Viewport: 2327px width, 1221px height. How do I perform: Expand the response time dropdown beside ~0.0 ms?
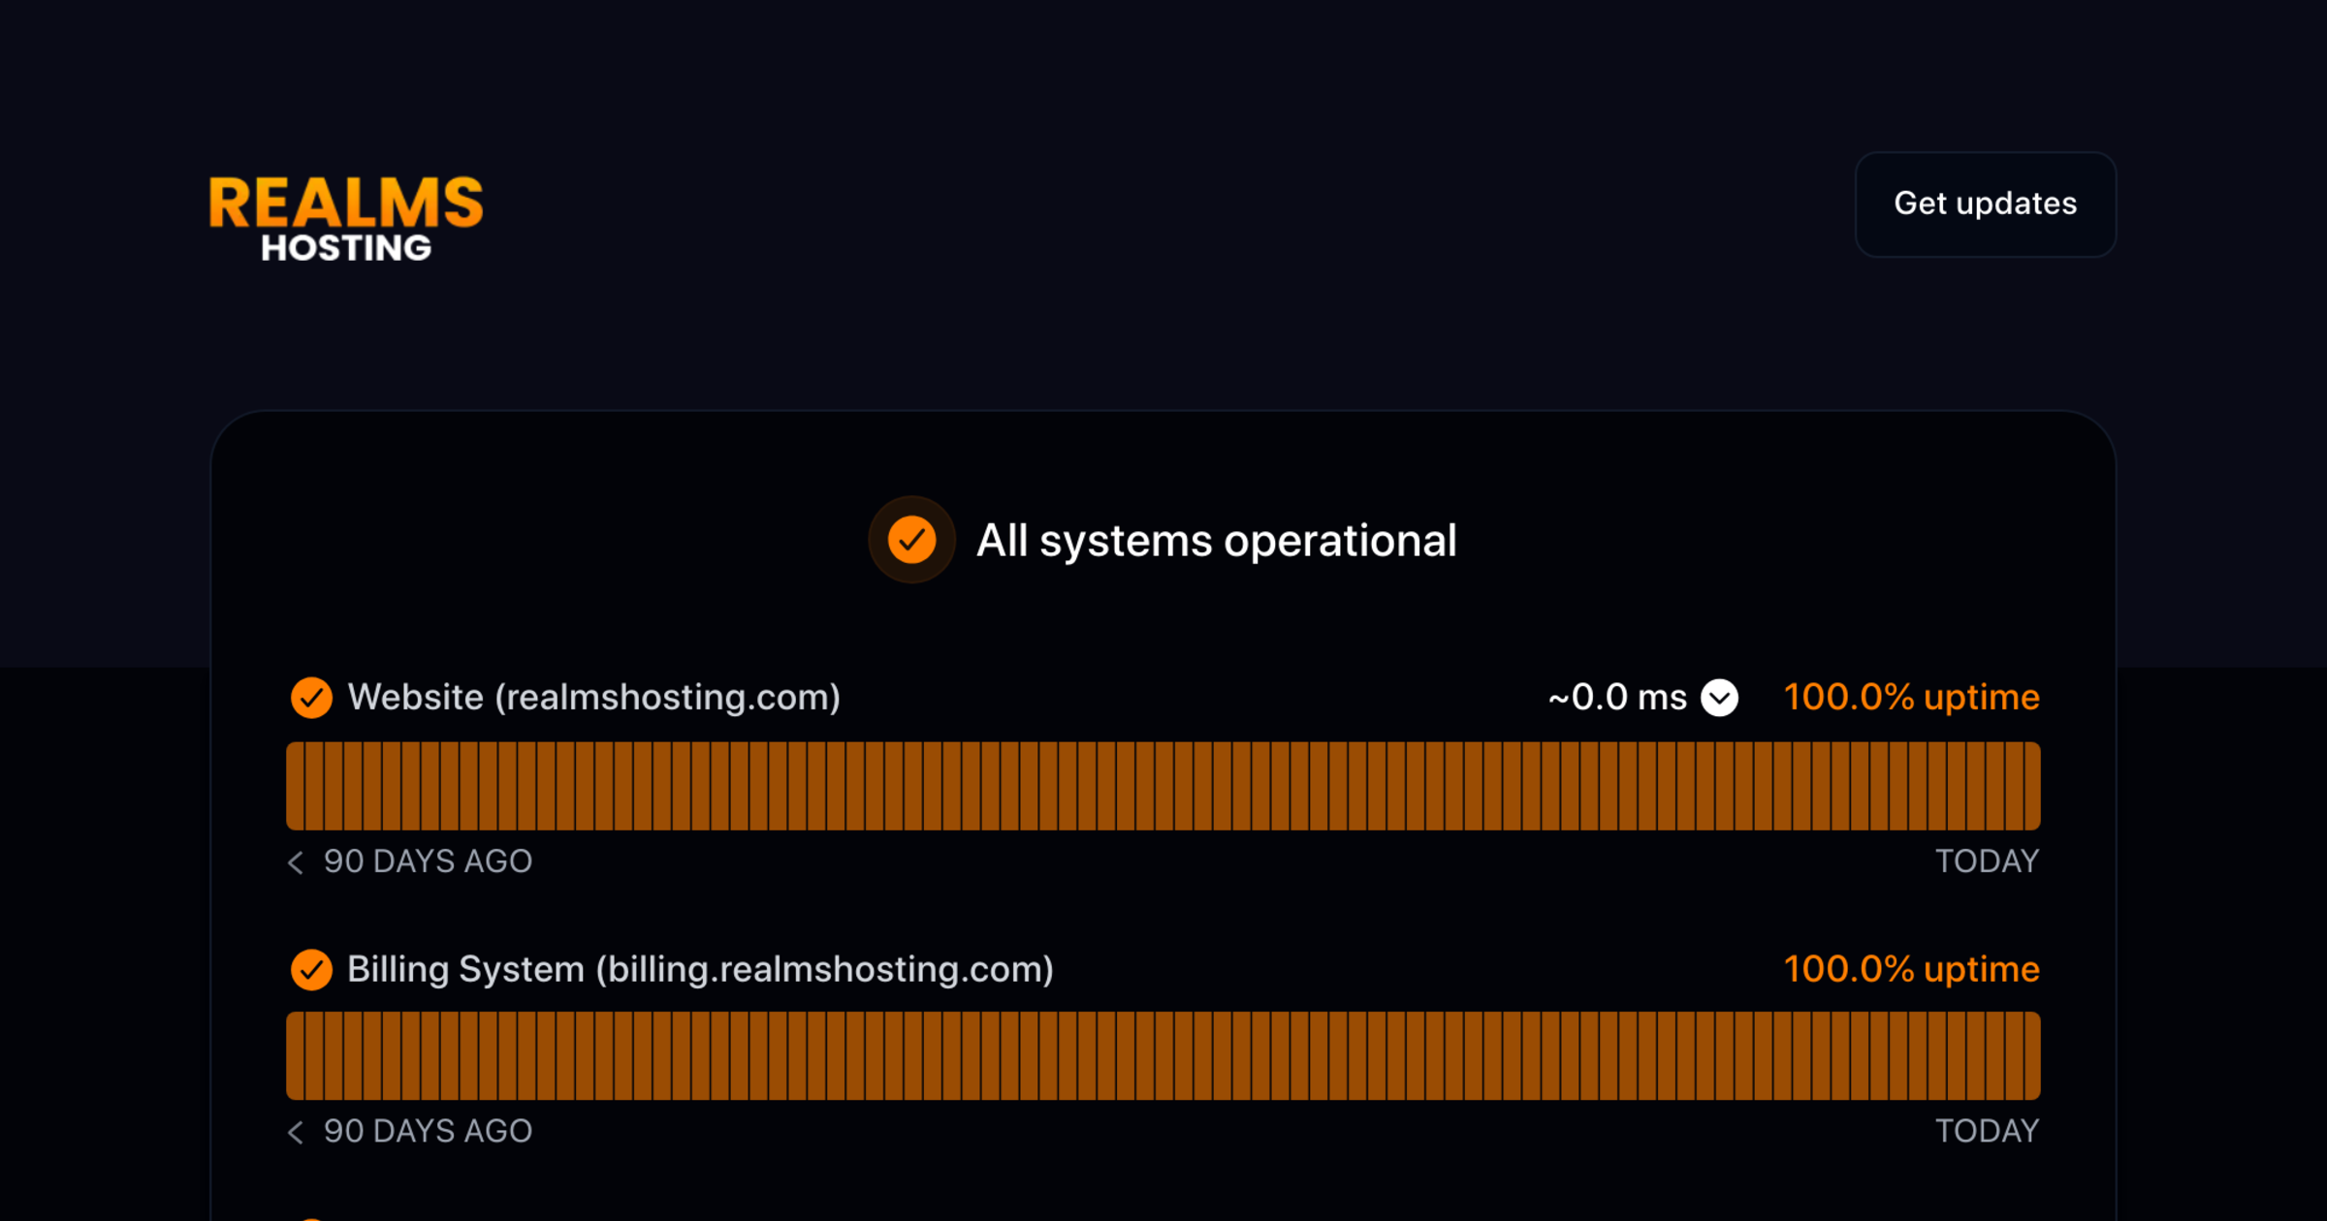(1717, 697)
